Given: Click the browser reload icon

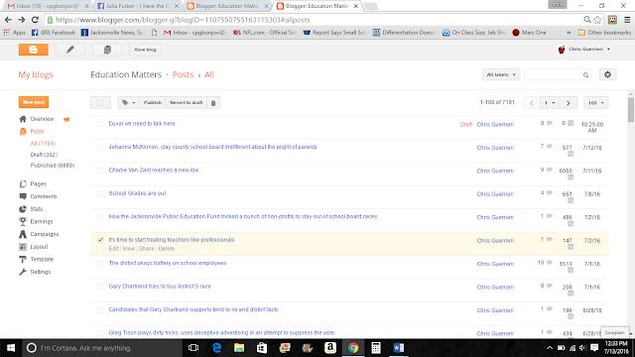Looking at the screenshot, I should [36, 20].
